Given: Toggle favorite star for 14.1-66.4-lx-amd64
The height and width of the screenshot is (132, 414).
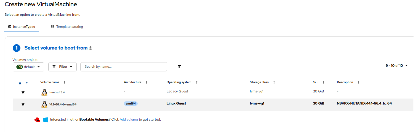Looking at the screenshot, I should pyautogui.click(x=23, y=104).
